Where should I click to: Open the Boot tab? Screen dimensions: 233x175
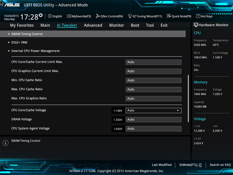pyautogui.click(x=135, y=25)
